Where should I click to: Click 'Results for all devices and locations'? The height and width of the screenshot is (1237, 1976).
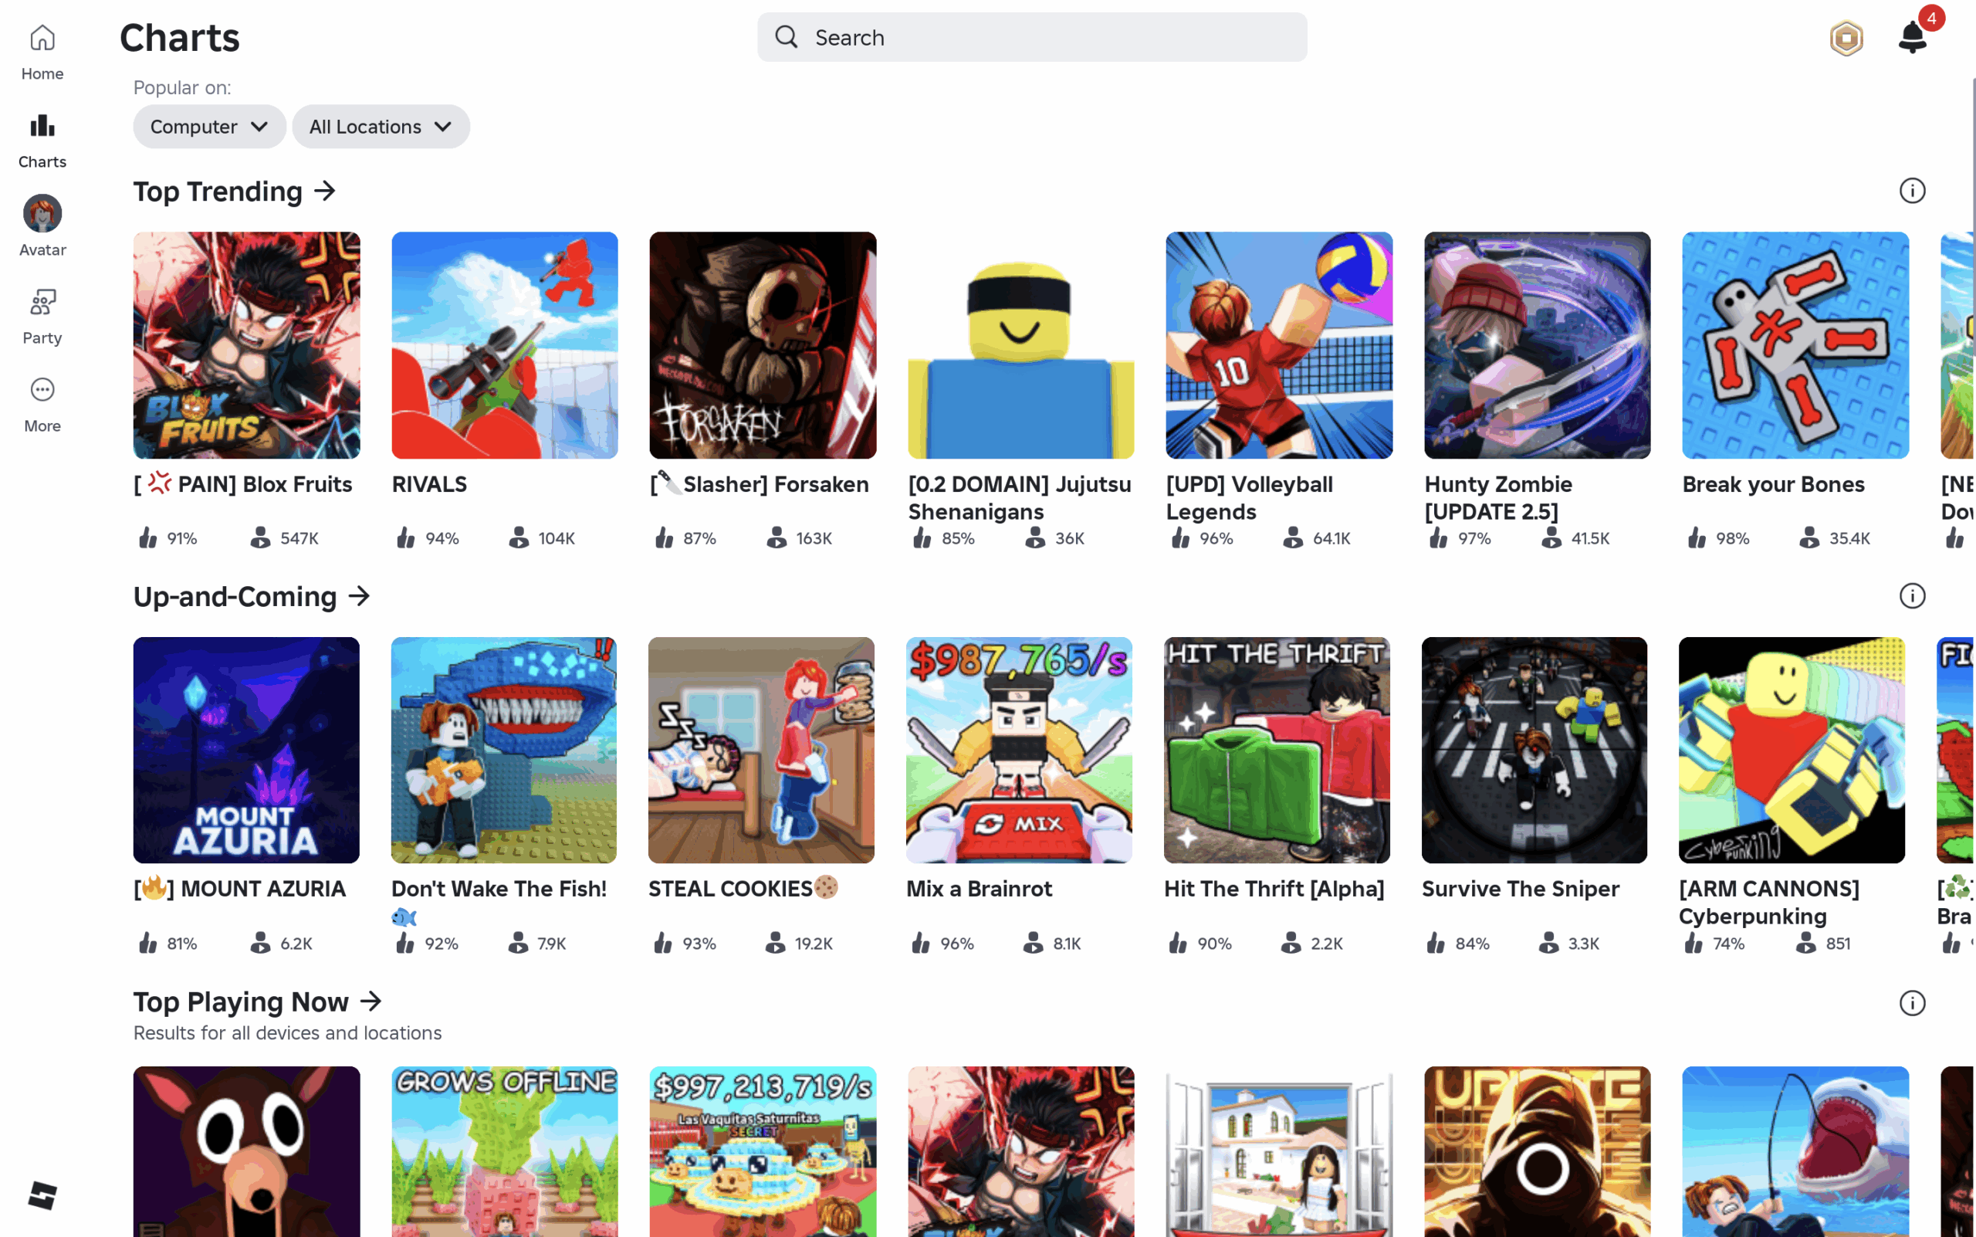pyautogui.click(x=287, y=1032)
